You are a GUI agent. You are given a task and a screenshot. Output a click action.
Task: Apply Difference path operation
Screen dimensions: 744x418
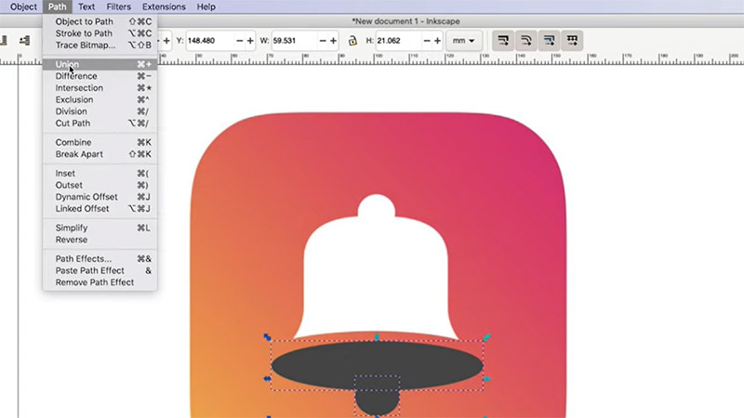tap(100, 76)
